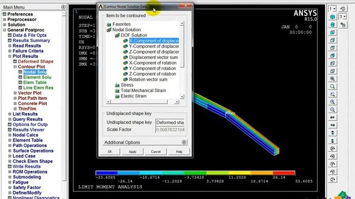Pan the model up with arrow icon
Screen dimensions: 355x199
pos(332,133)
